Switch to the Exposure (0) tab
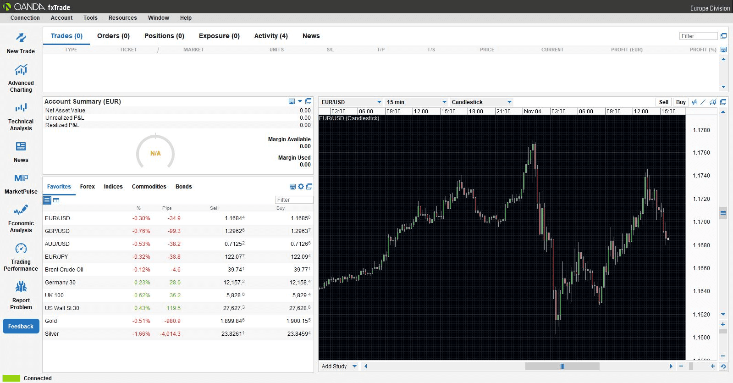Image resolution: width=733 pixels, height=383 pixels. click(219, 36)
